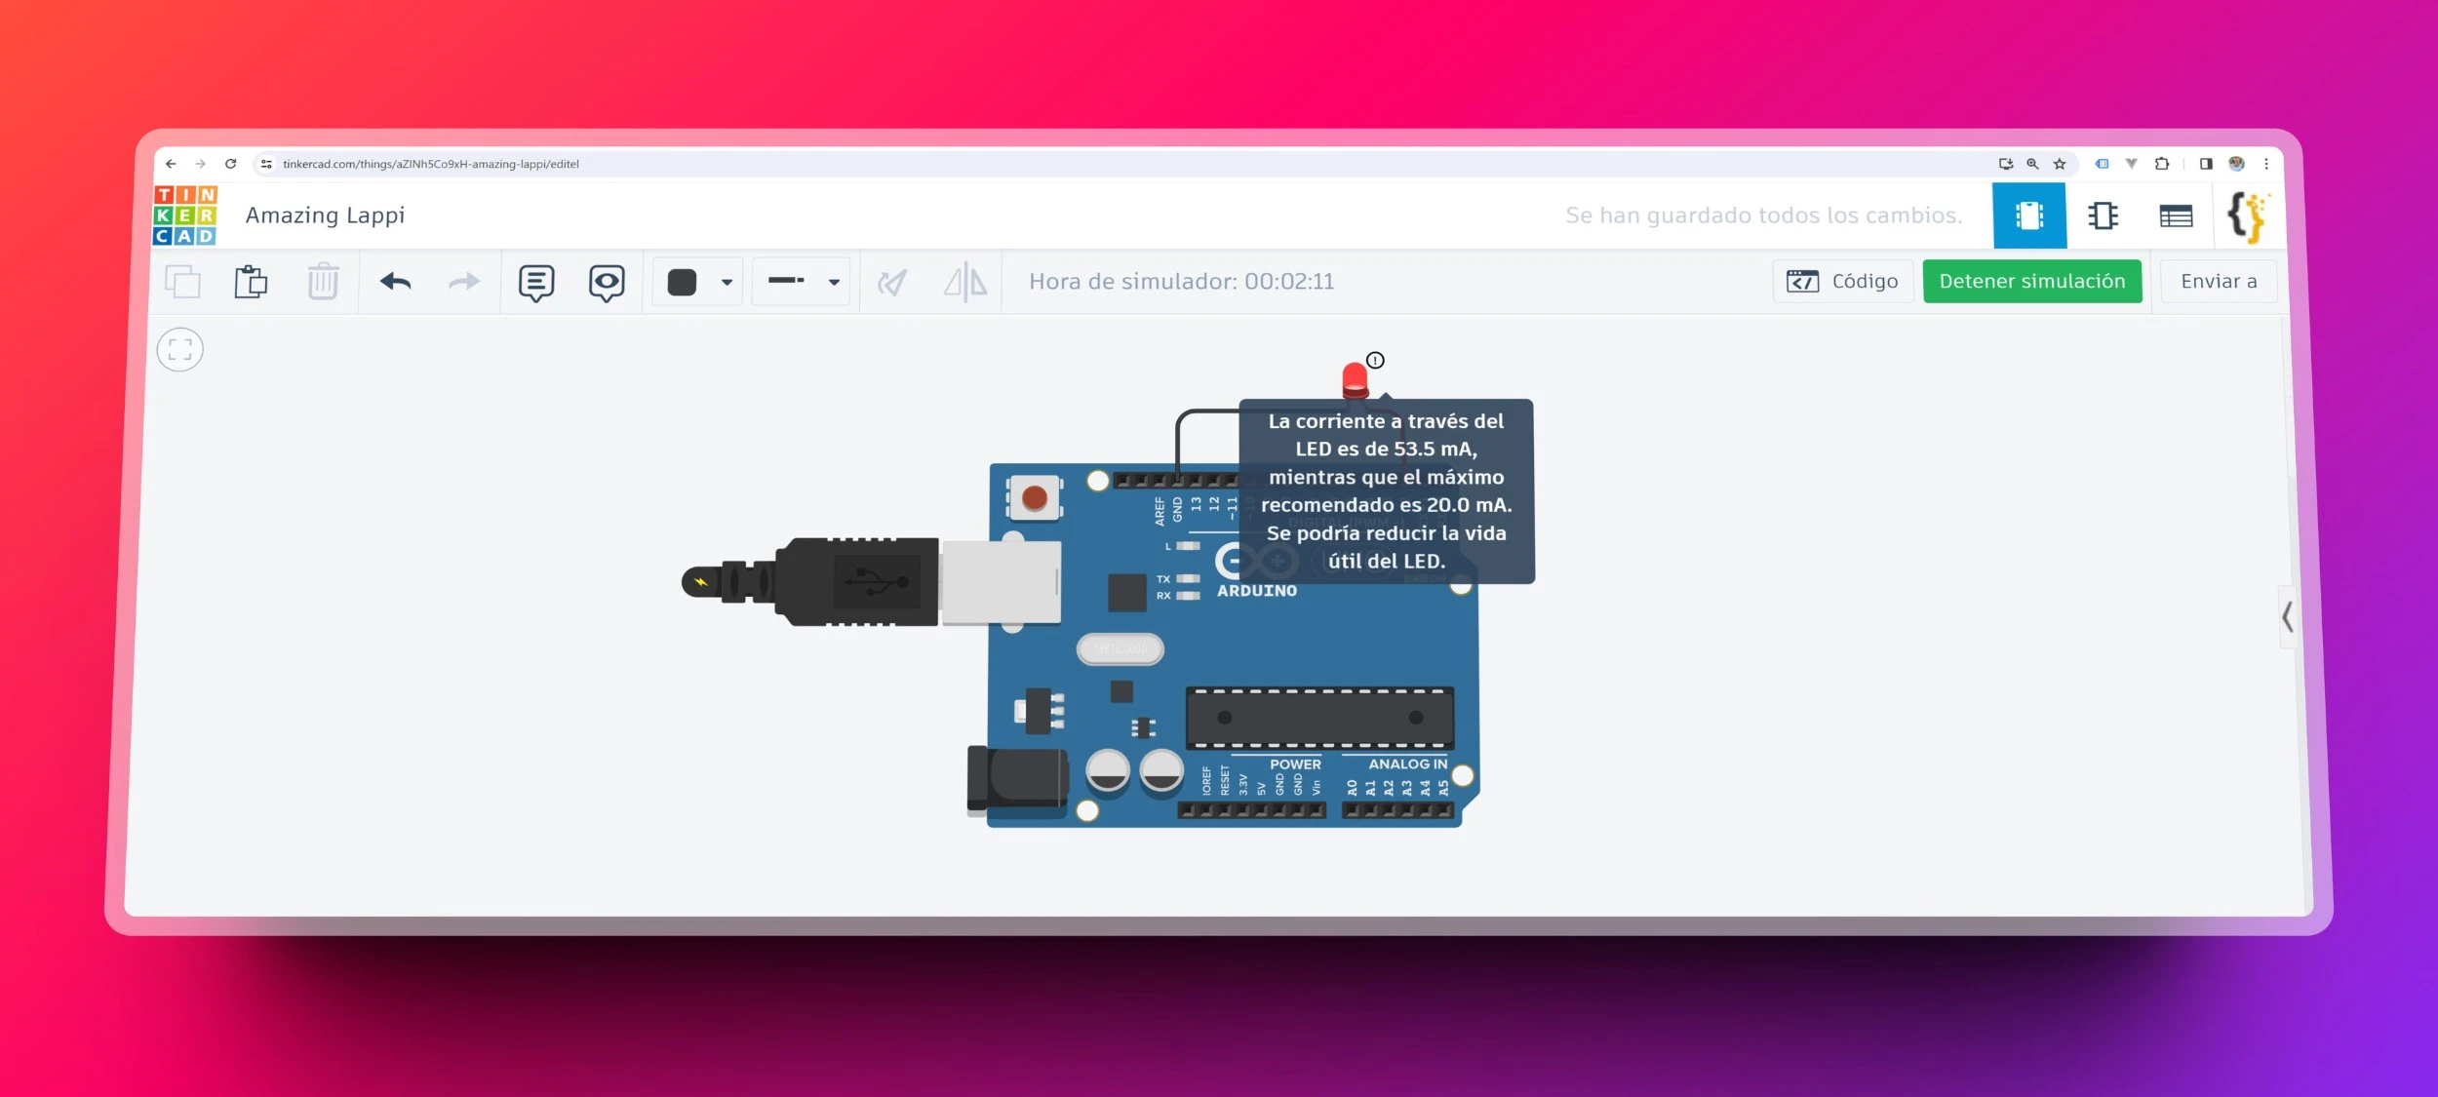
Task: Undo the last action
Action: (395, 282)
